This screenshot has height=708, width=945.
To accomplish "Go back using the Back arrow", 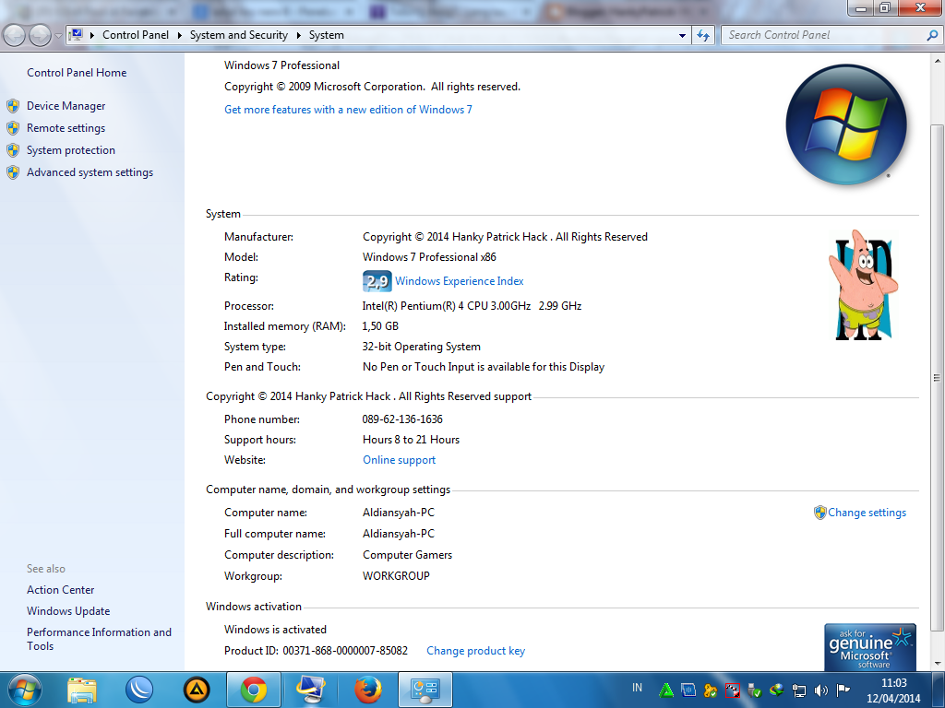I will [15, 36].
